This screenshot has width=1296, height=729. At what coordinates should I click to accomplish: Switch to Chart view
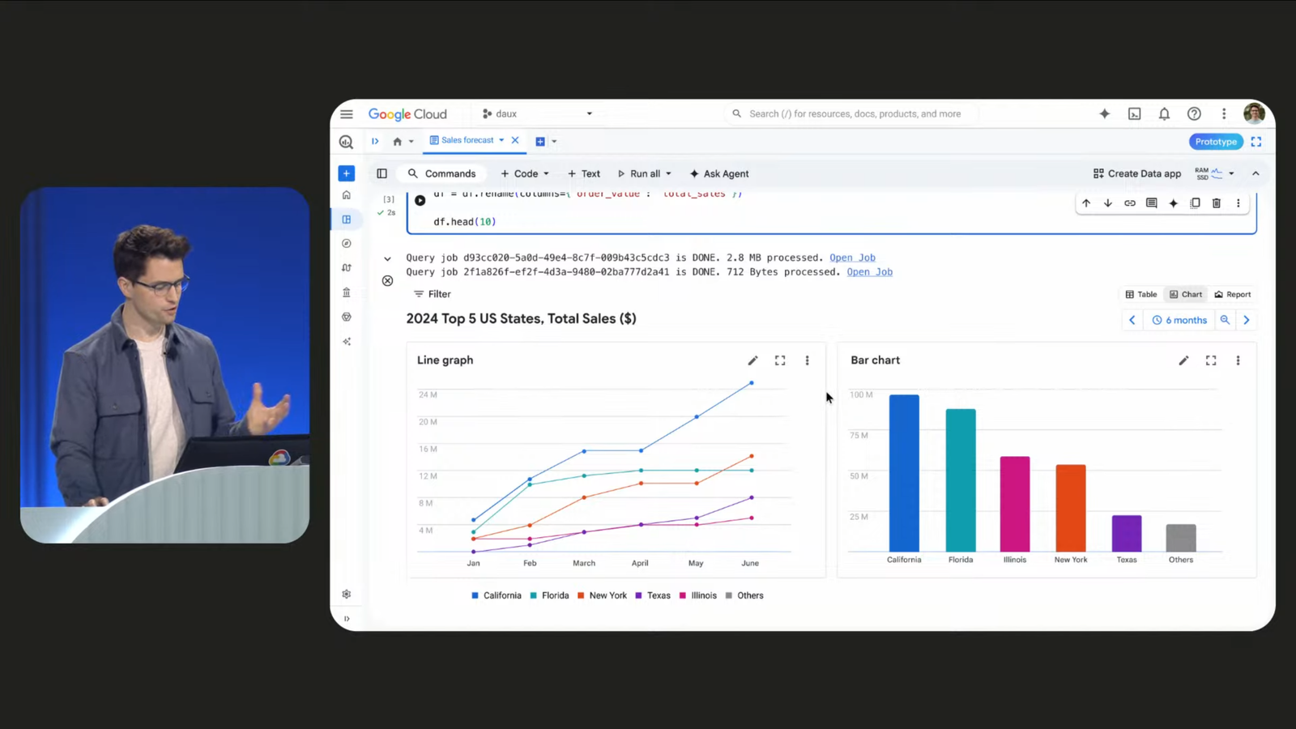[1185, 295]
